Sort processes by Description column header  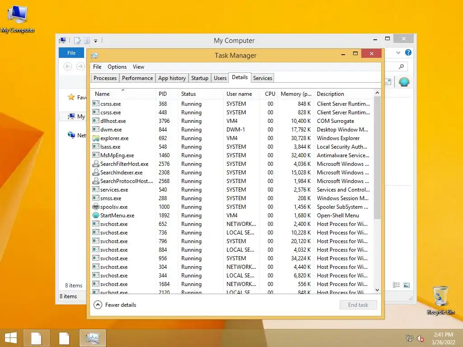click(x=344, y=94)
